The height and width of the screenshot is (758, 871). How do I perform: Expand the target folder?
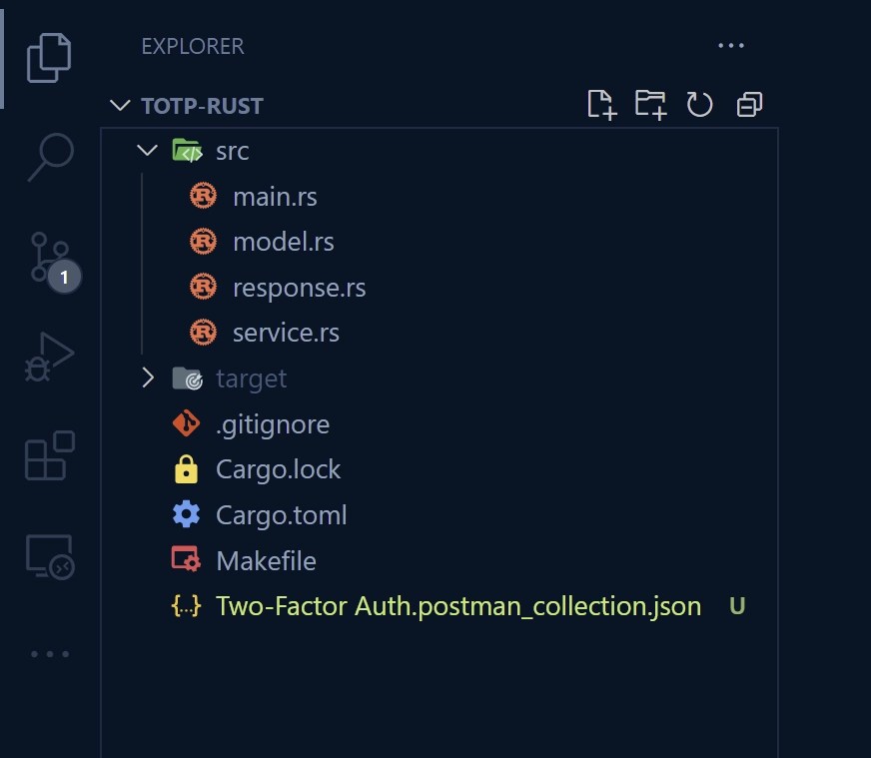point(148,379)
